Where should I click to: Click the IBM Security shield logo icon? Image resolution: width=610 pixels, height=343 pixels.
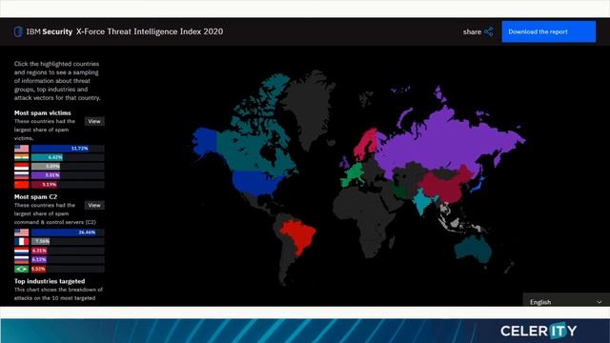18,31
